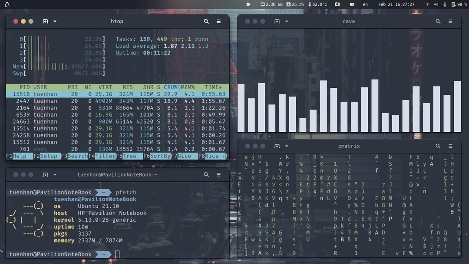Screen dimensions: 469x264
Task: Sort by VIRT column header in htop
Action: tap(105, 87)
